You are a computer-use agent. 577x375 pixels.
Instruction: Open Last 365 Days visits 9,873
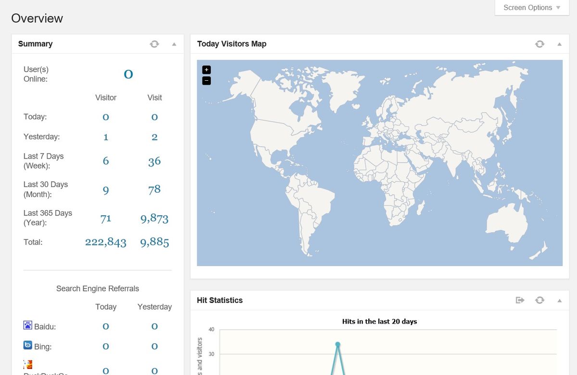pyautogui.click(x=154, y=219)
